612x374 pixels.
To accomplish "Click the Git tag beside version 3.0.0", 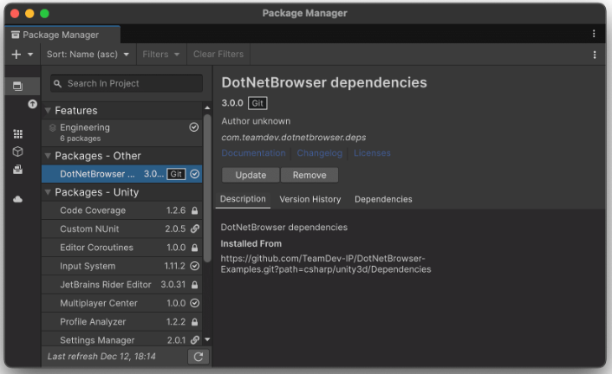I will [x=257, y=103].
